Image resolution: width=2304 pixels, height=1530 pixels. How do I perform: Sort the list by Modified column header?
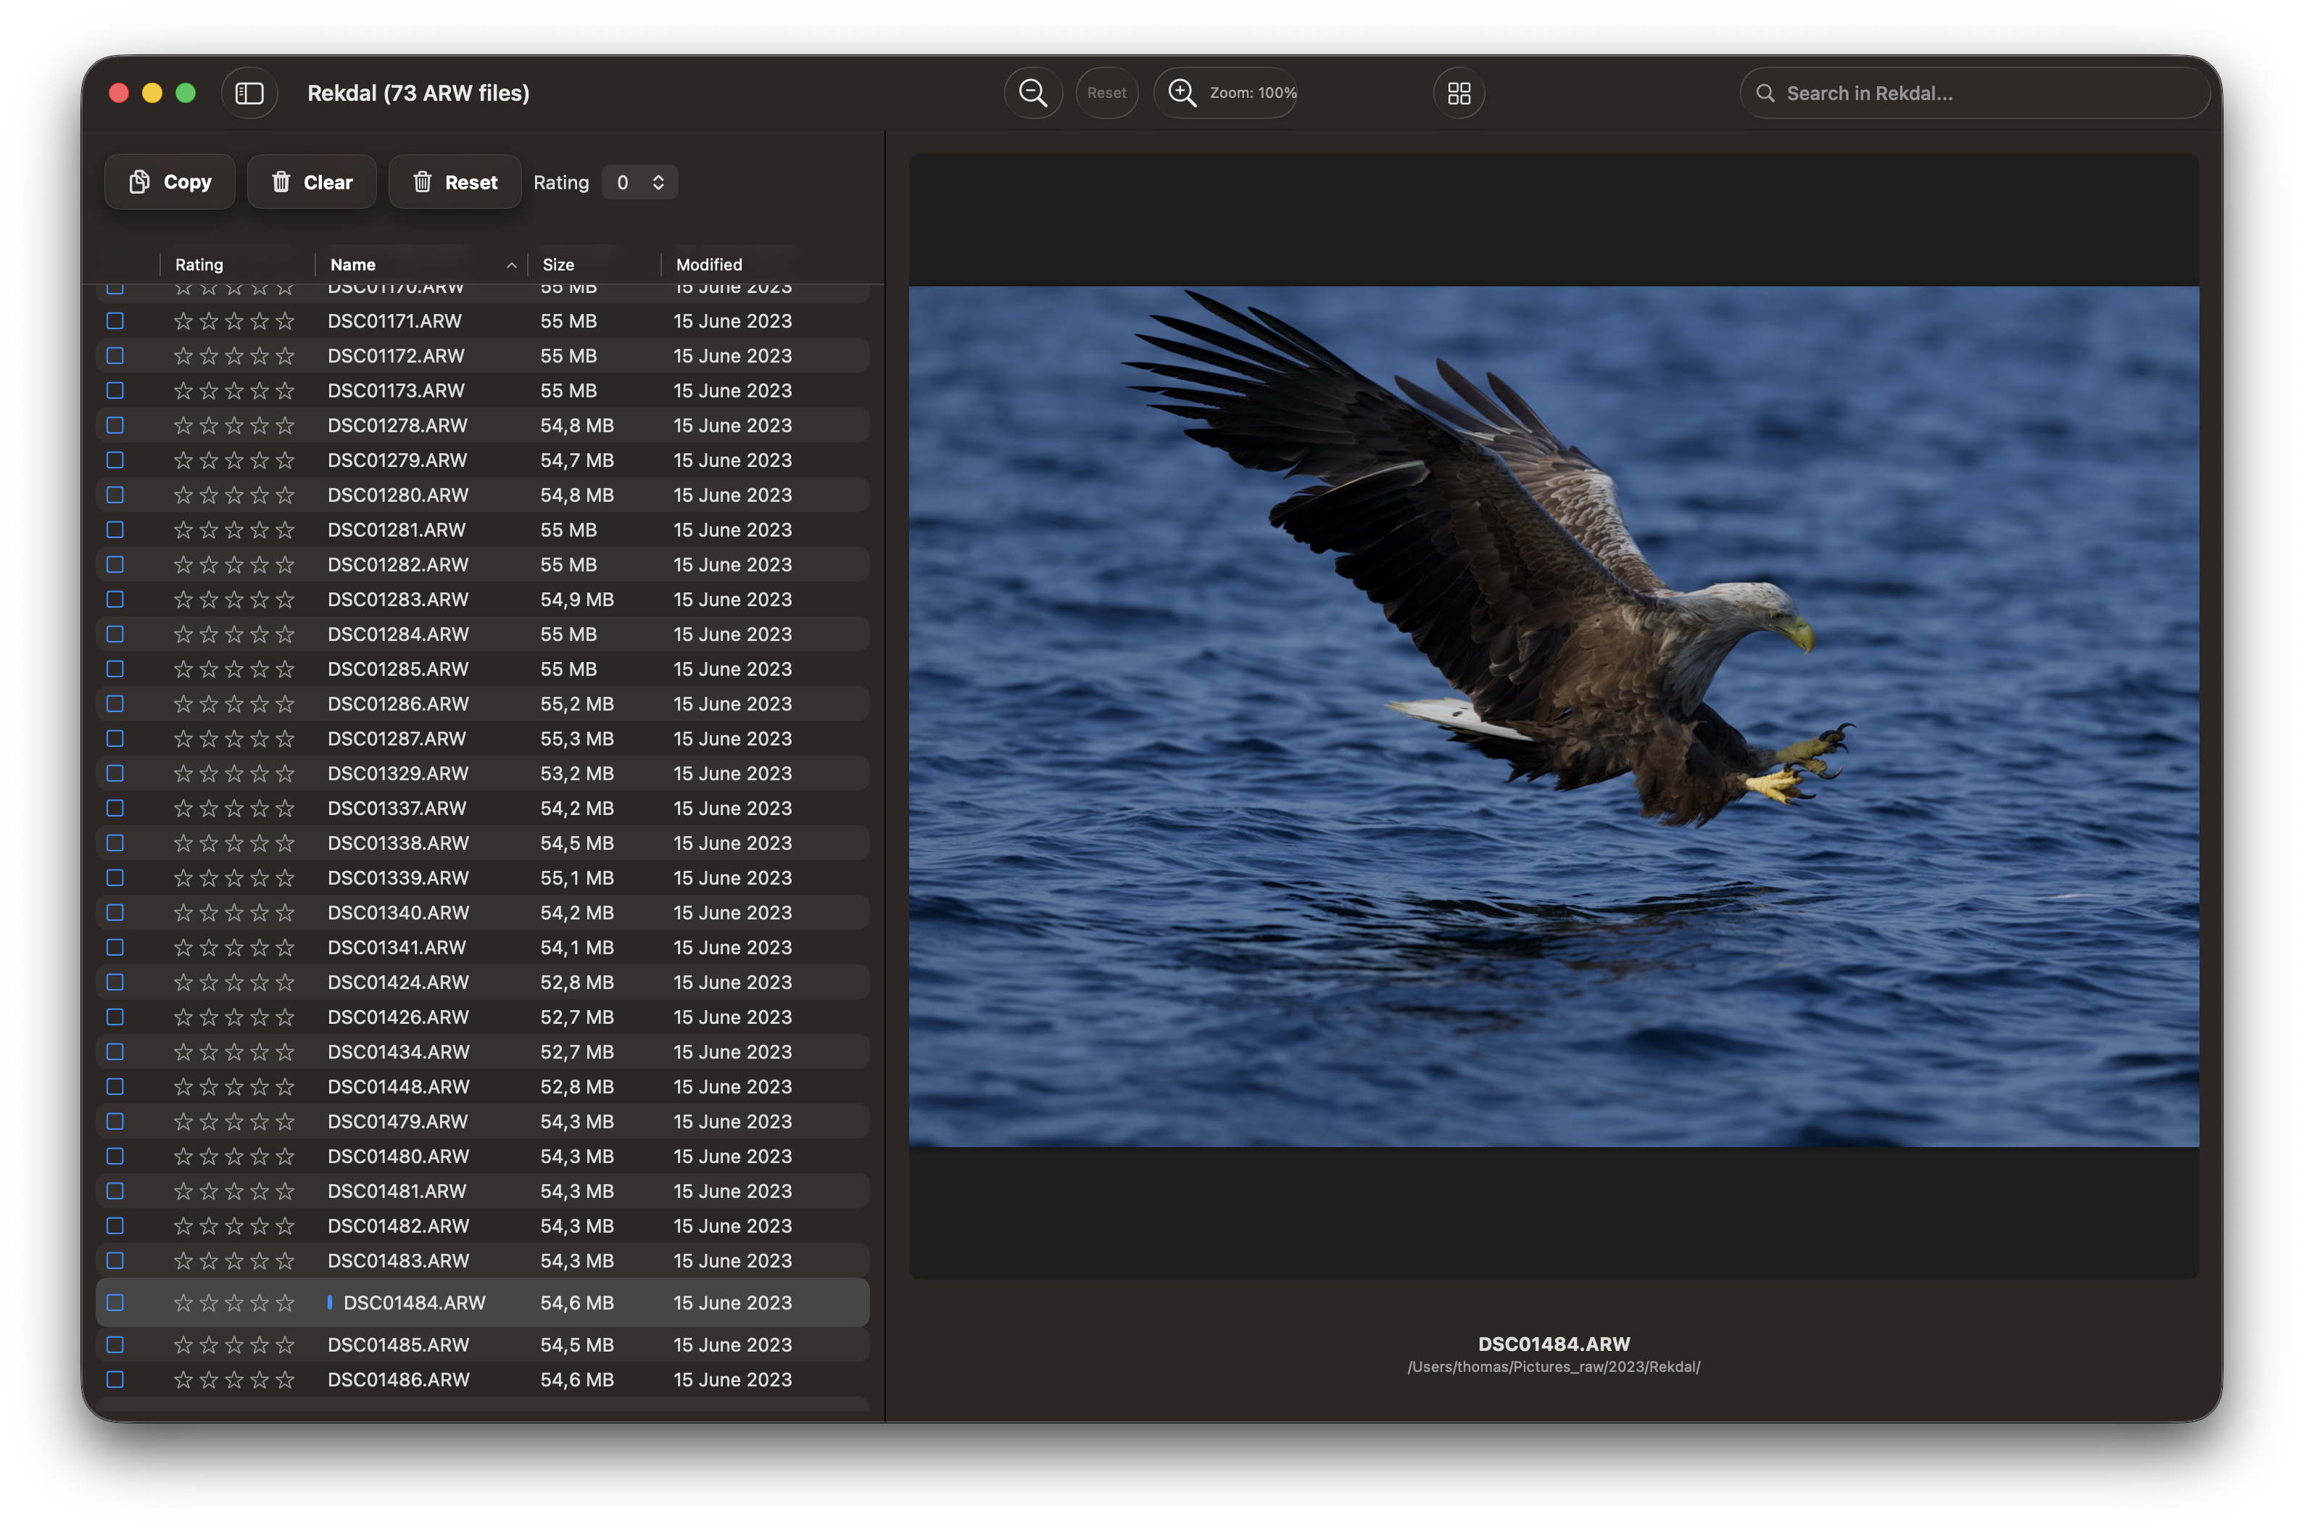pyautogui.click(x=709, y=265)
